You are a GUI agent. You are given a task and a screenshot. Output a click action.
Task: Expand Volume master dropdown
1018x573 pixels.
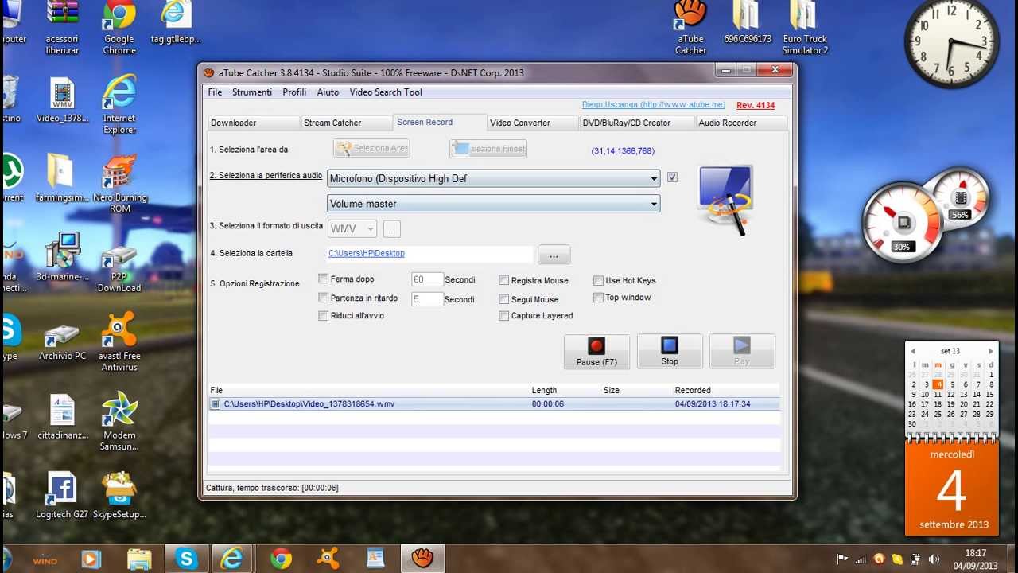[x=654, y=204]
